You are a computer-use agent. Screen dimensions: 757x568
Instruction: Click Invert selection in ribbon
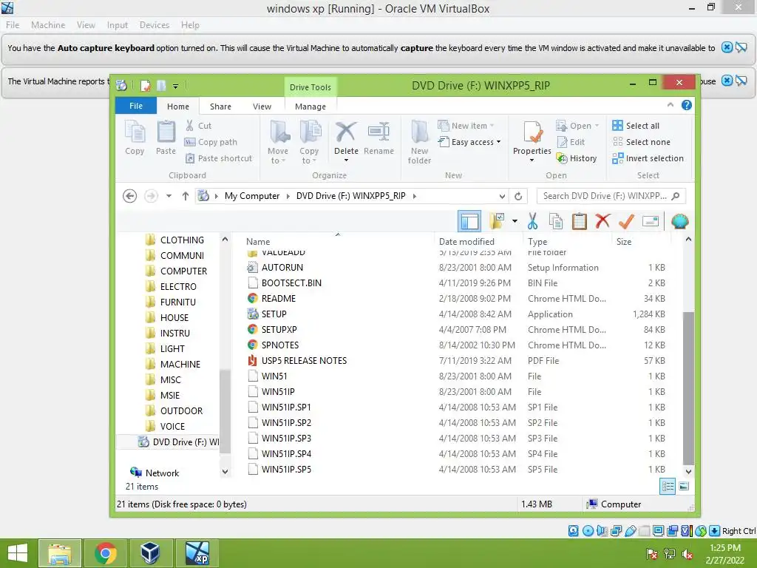(648, 158)
